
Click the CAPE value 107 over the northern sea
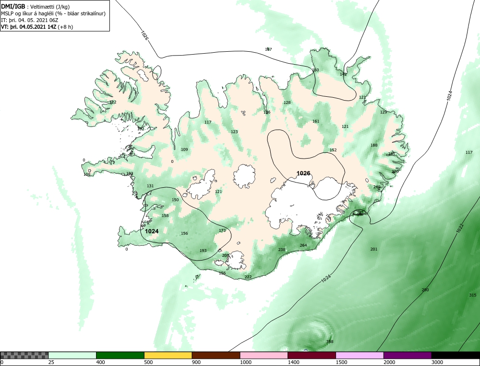268,49
